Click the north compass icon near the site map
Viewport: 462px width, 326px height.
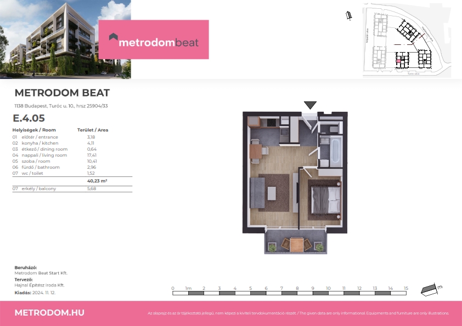(x=349, y=15)
